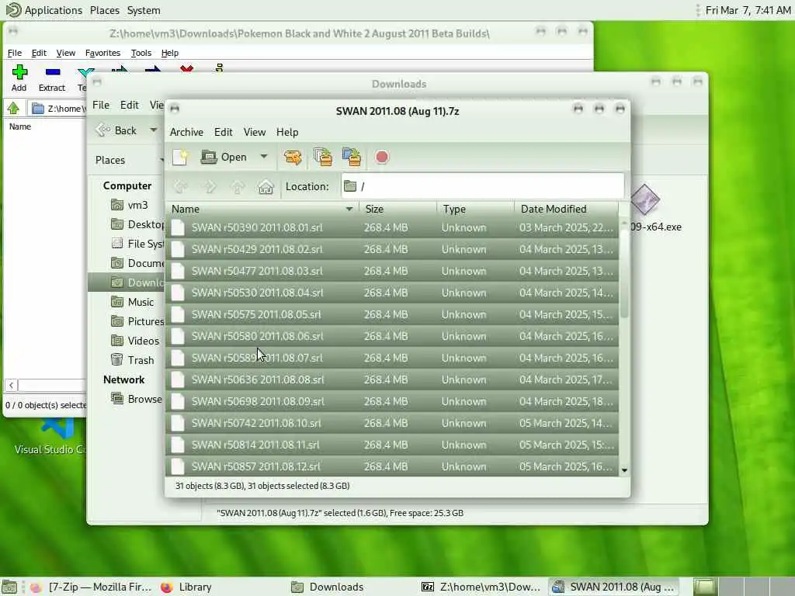Select the Music folder in the sidebar
The height and width of the screenshot is (596, 795).
tap(133, 302)
